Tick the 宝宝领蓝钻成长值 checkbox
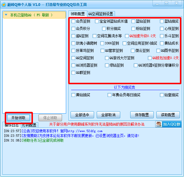The width and height of the screenshot is (184, 177). pyautogui.click(x=97, y=21)
